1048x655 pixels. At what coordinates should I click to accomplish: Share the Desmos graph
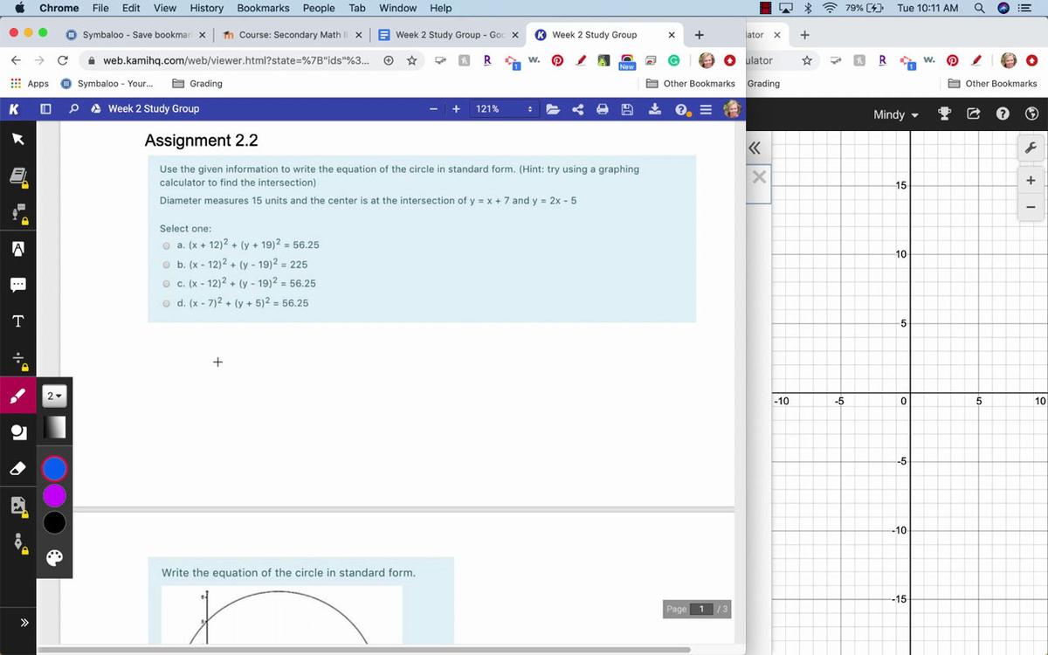pos(974,114)
